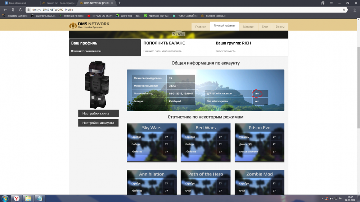This screenshot has width=360, height=202.
Task: Click the last login value 02-01-2019
Action: pos(181,94)
